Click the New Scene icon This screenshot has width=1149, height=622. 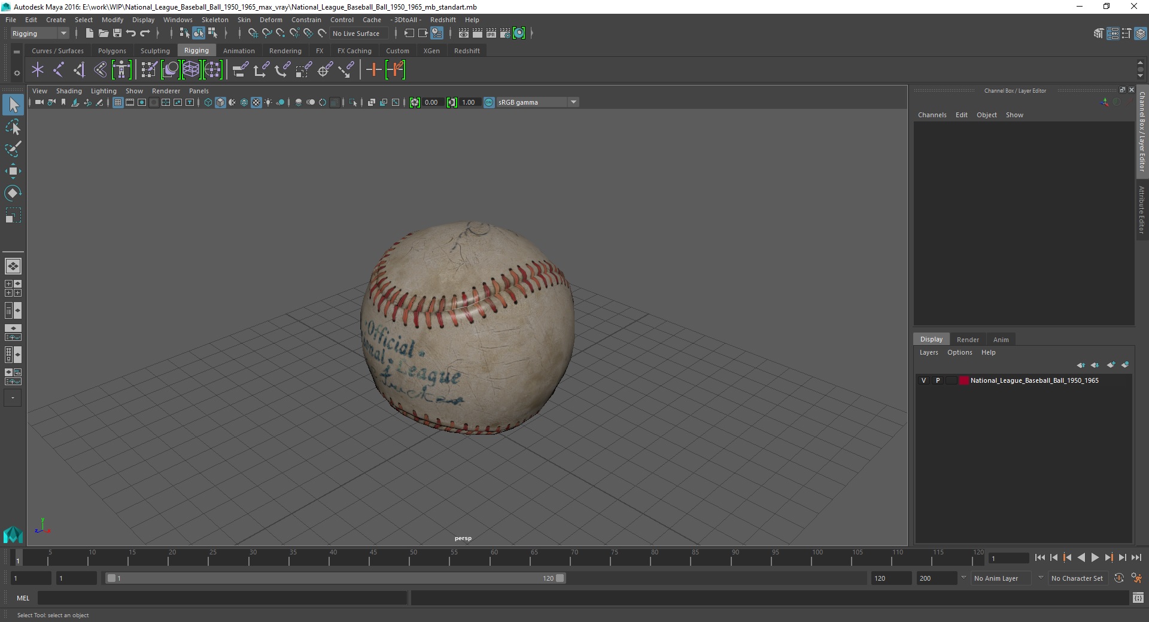tap(89, 33)
